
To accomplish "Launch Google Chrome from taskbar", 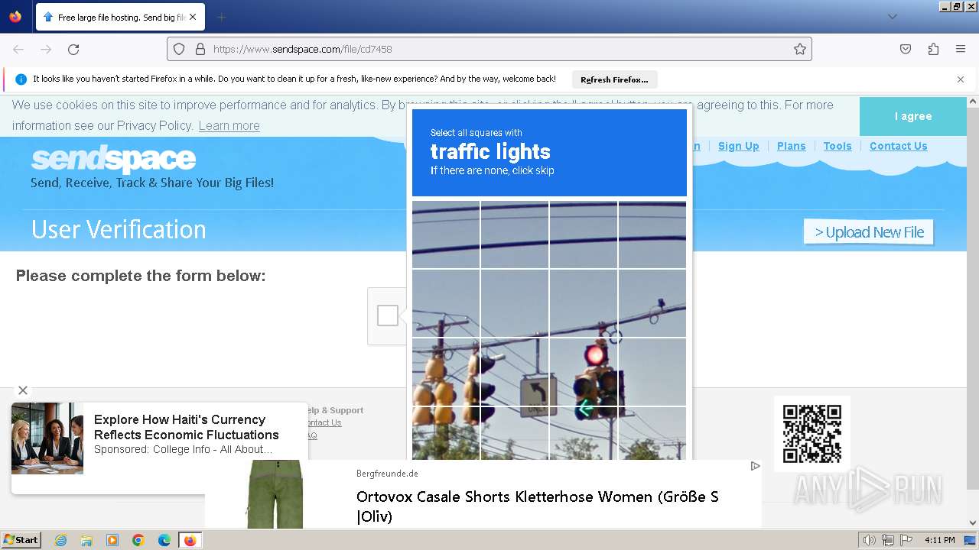I will point(138,540).
